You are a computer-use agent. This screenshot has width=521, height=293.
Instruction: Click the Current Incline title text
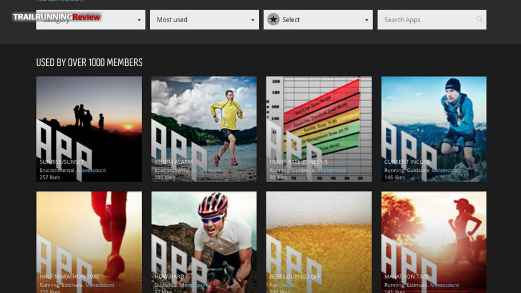point(407,162)
